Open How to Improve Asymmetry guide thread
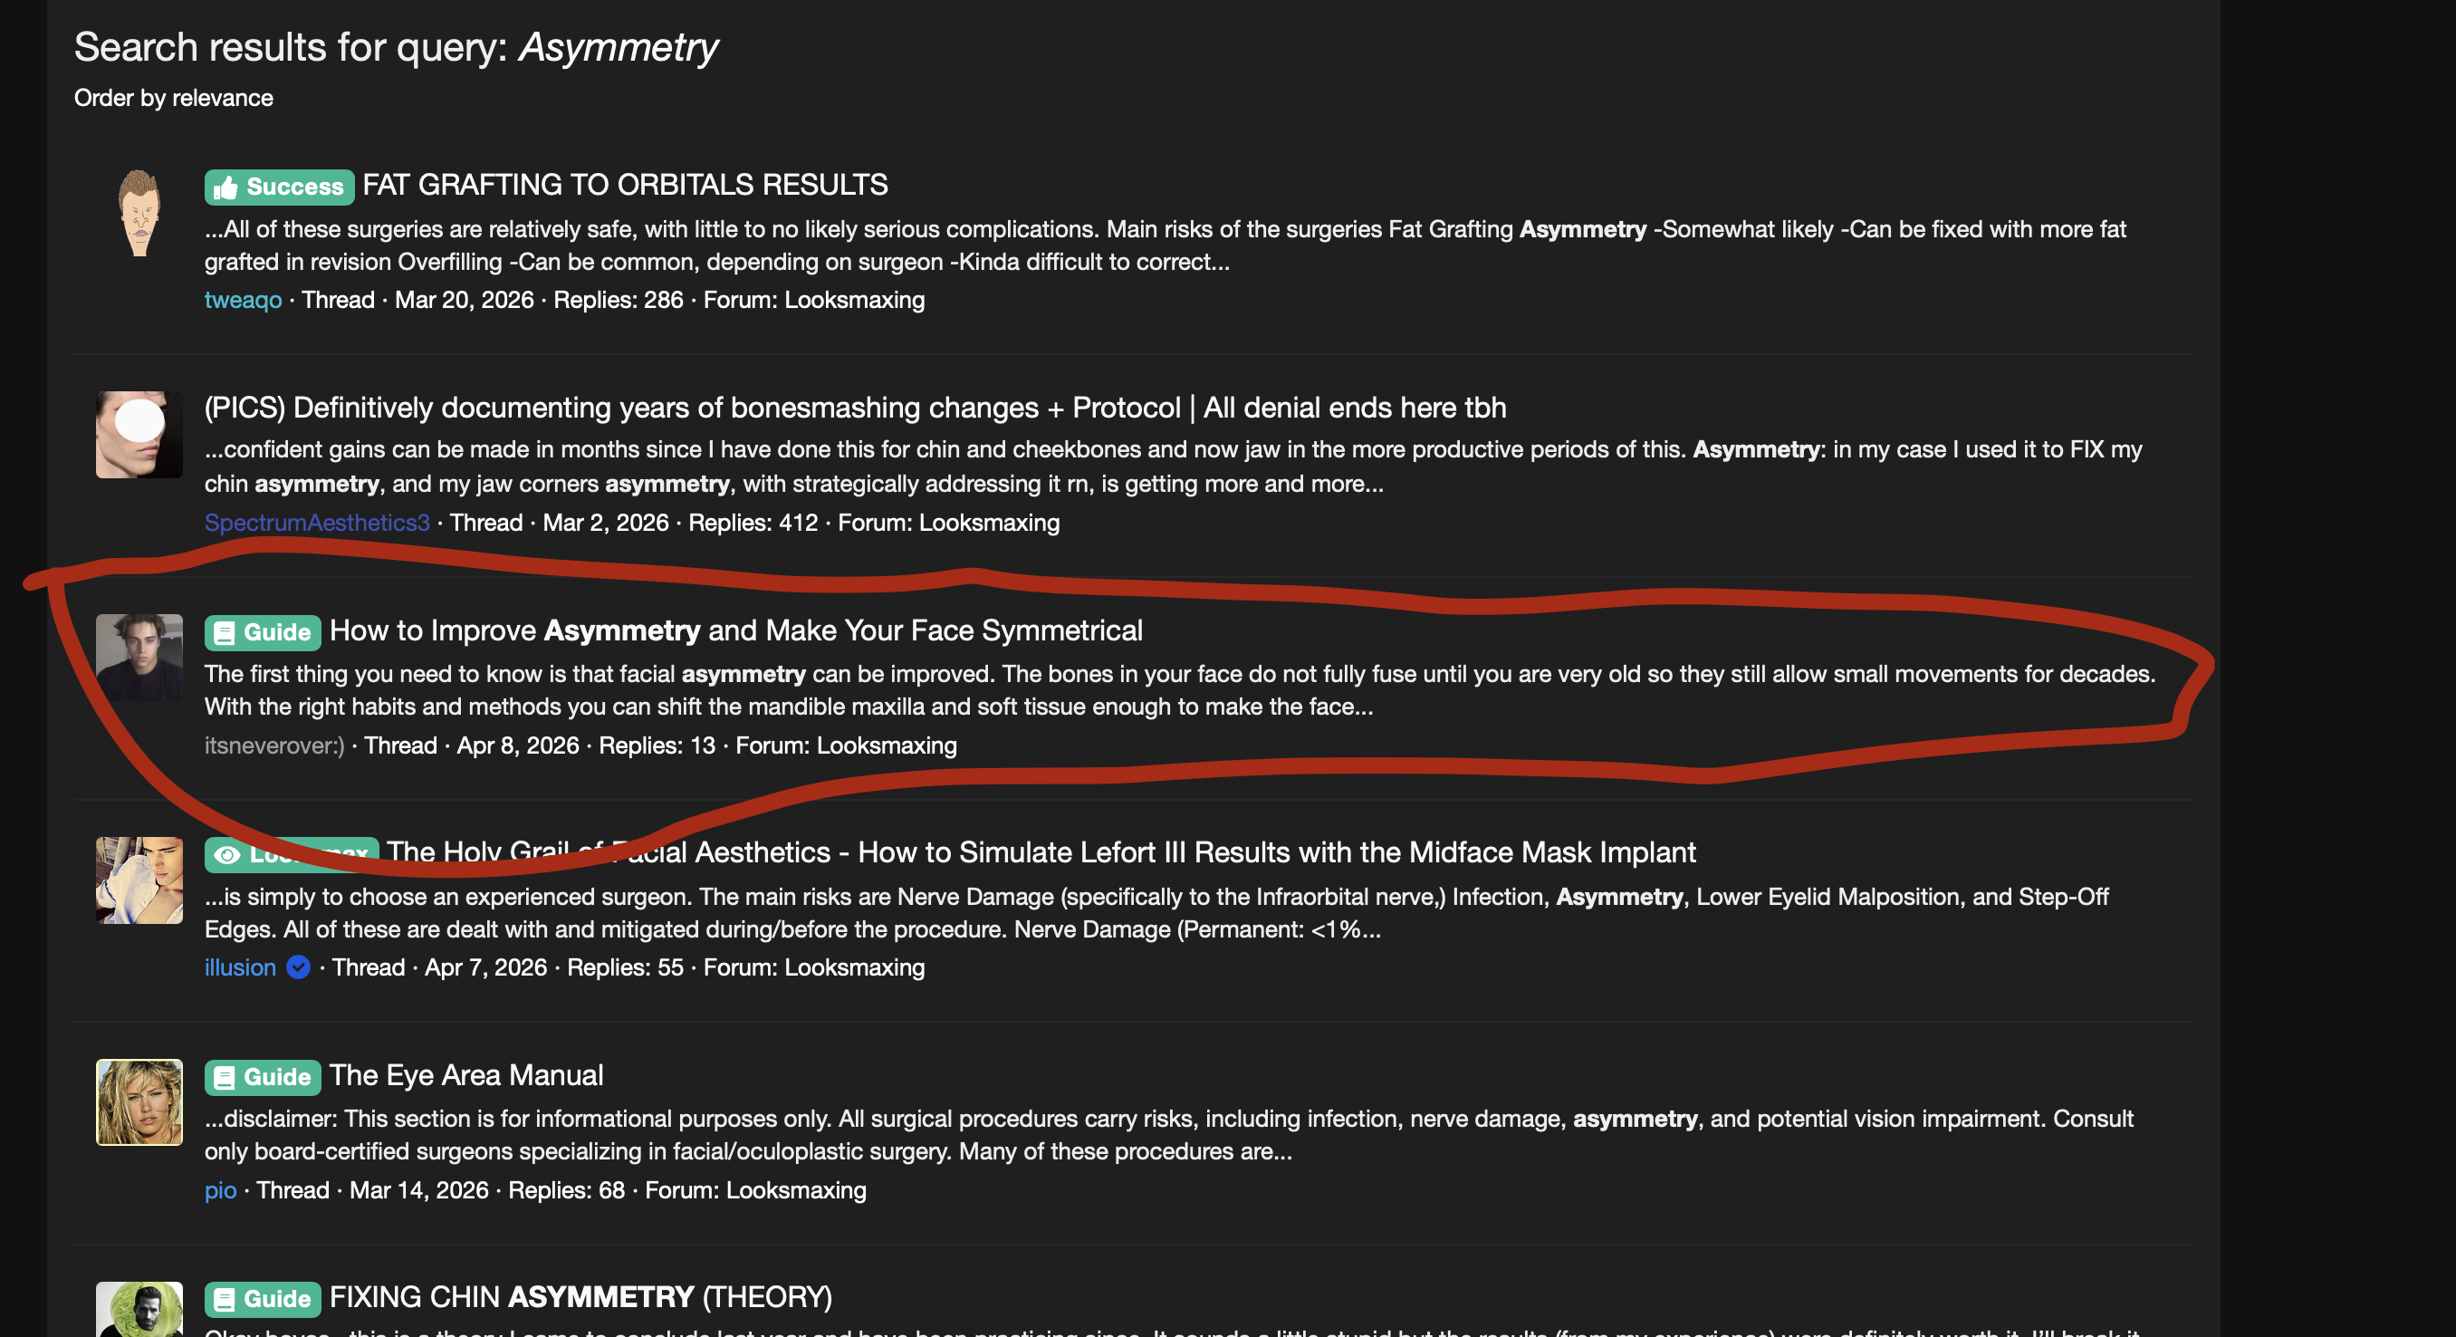This screenshot has height=1337, width=2456. coord(735,630)
